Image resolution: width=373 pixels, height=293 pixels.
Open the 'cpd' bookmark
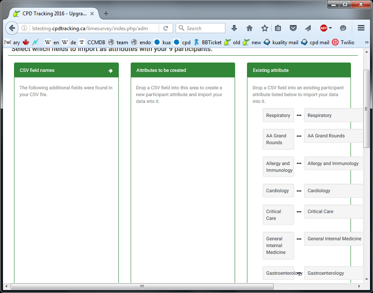(182, 43)
